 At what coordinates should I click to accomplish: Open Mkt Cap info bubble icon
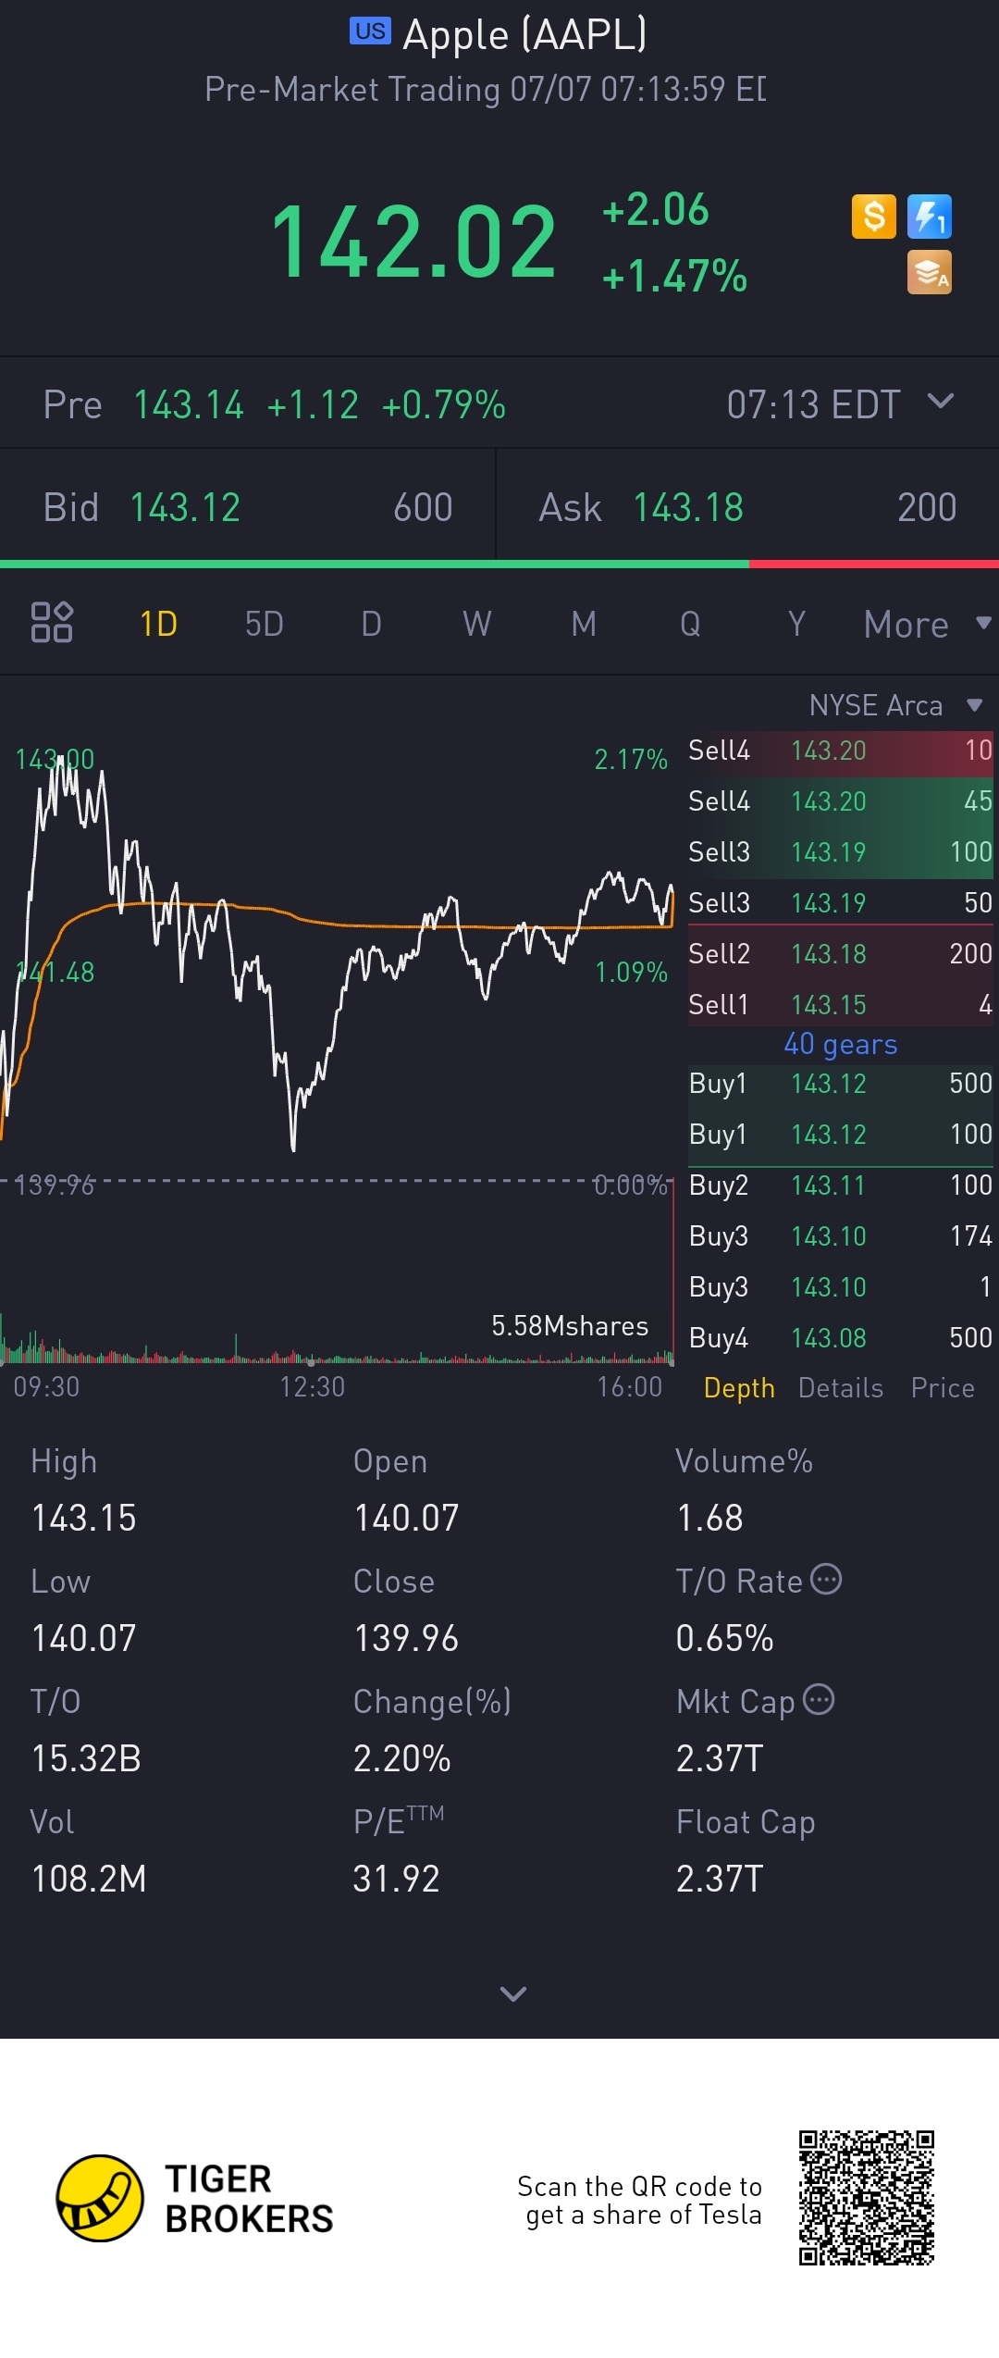pyautogui.click(x=819, y=1699)
